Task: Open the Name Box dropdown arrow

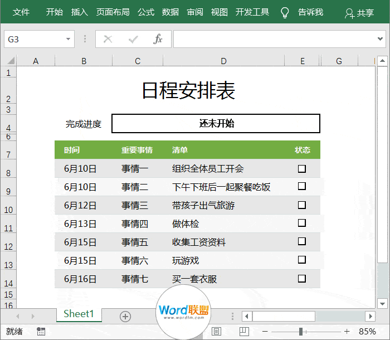Action: [68, 39]
